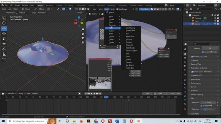Open Firefox from the taskbar
221x124 pixels.
click(x=81, y=121)
